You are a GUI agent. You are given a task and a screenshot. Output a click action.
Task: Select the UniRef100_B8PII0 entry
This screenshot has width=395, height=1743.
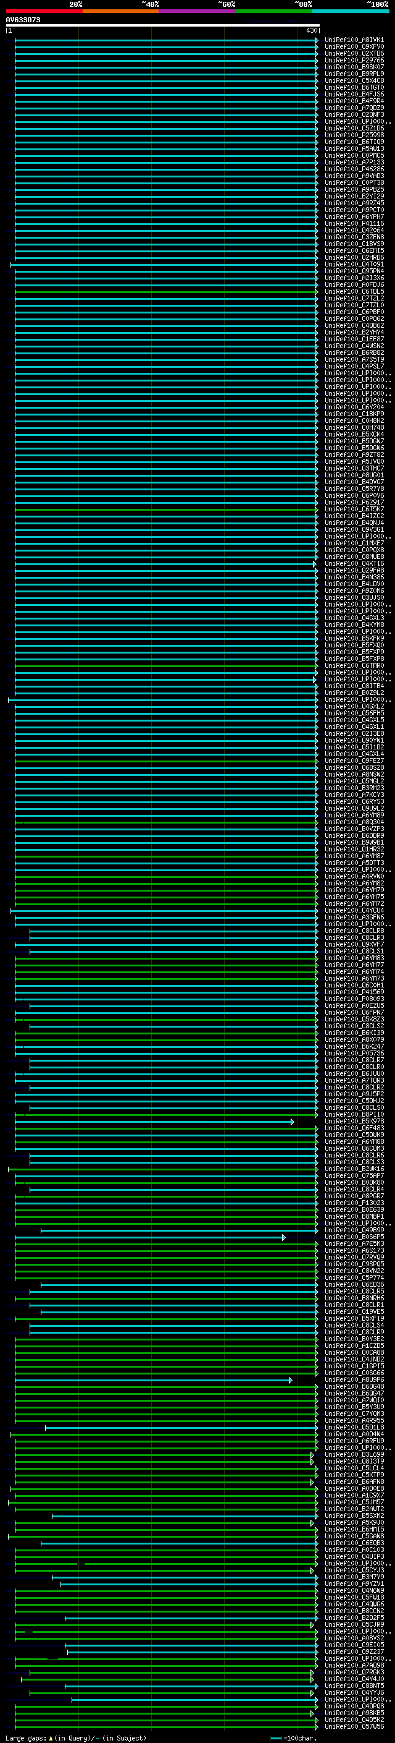354,1114
